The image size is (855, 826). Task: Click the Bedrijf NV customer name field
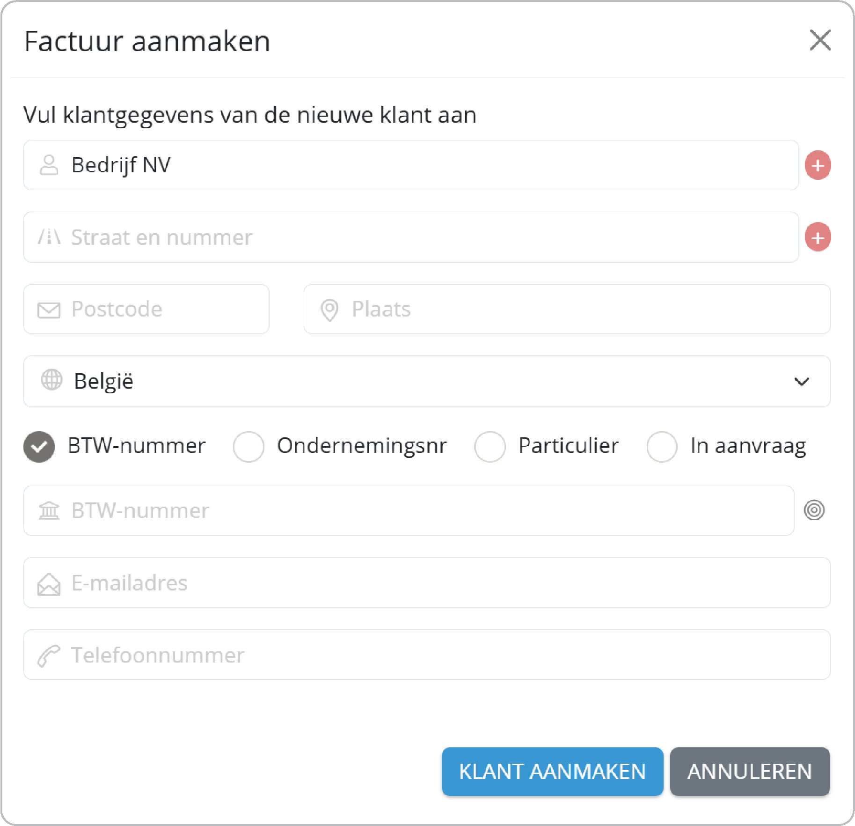tap(421, 165)
